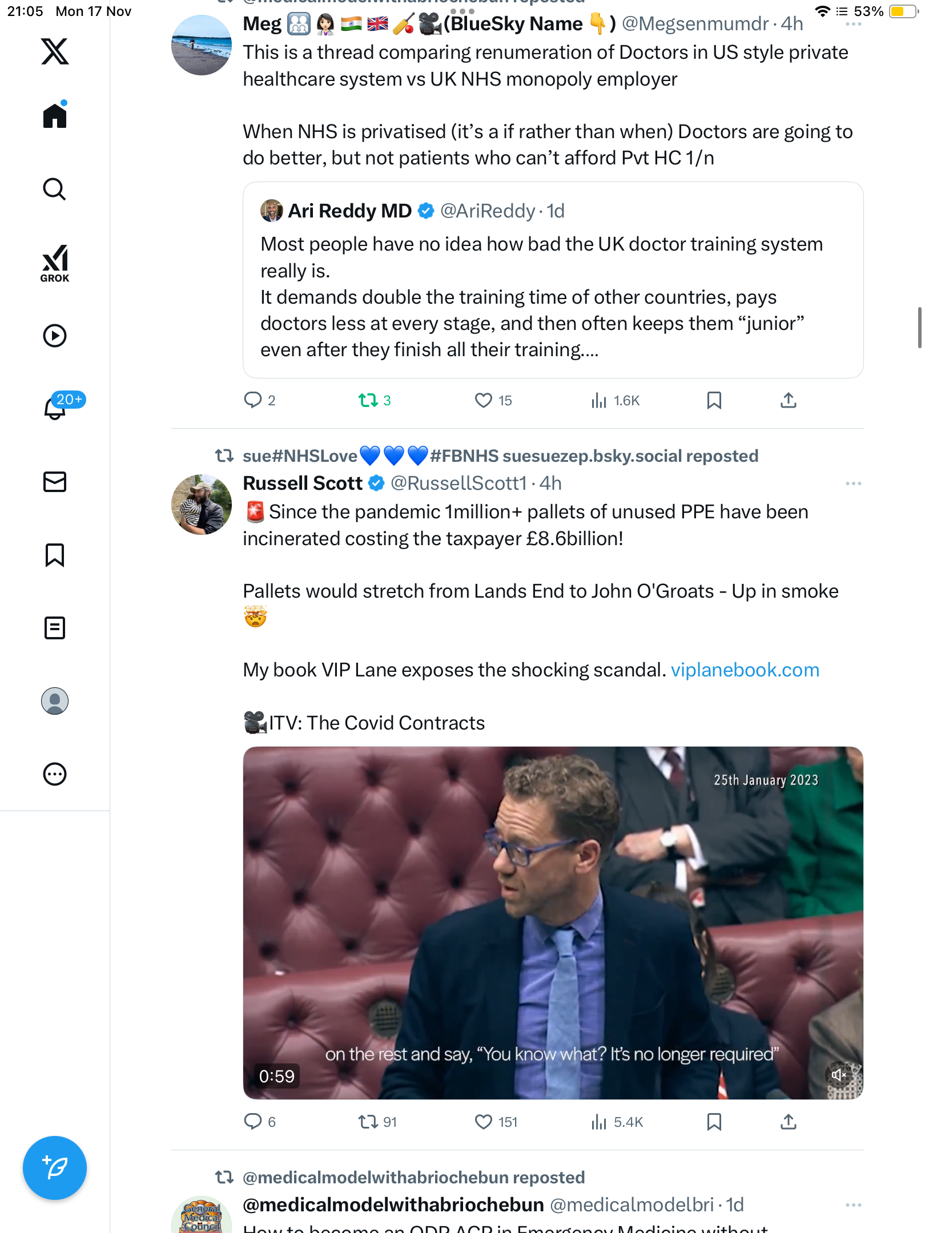Open the Lists sidebar icon
This screenshot has height=1233, width=925.
click(55, 628)
